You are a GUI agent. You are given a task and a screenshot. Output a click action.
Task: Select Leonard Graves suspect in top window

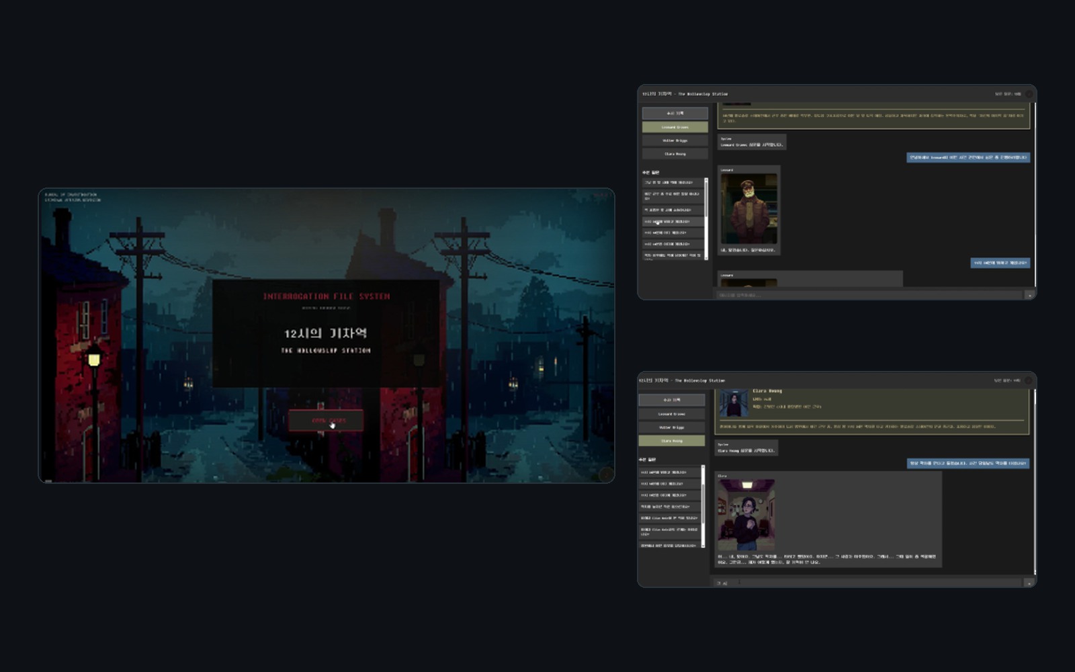click(x=675, y=127)
